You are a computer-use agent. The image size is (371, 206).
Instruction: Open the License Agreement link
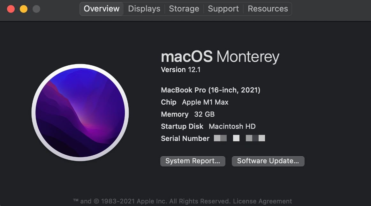pos(262,201)
